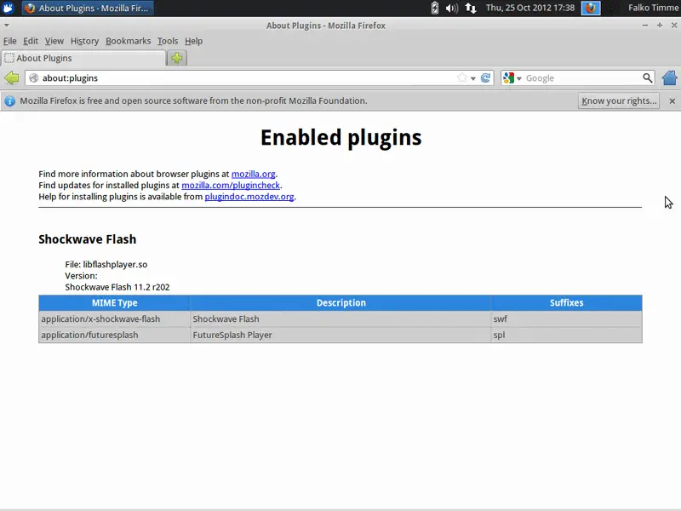Open the Edit menu

[x=31, y=41]
